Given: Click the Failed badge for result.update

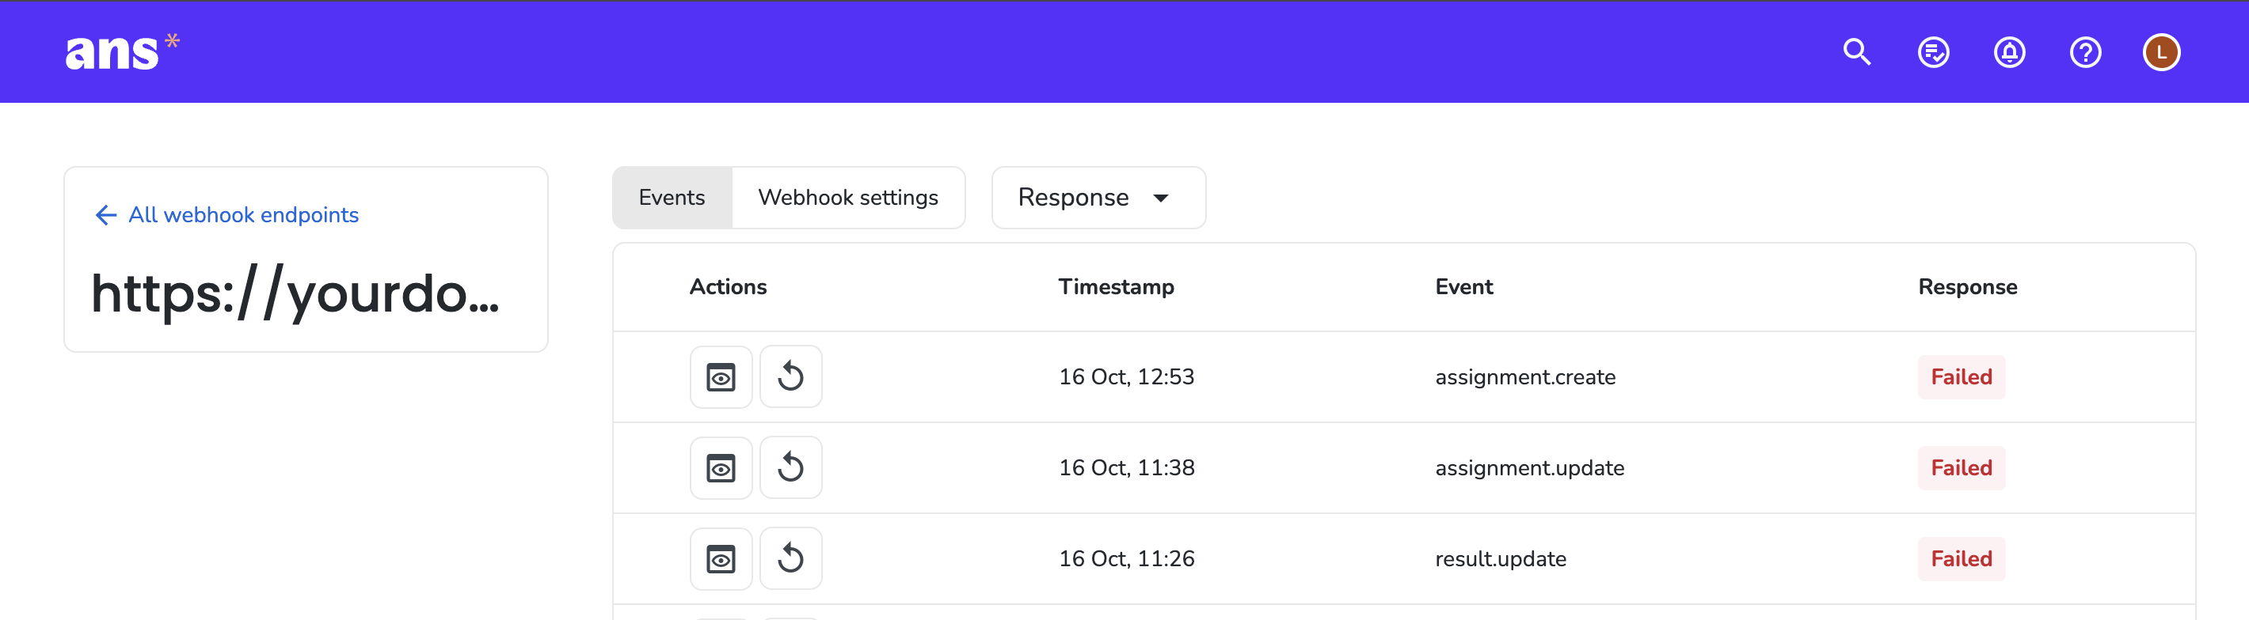Looking at the screenshot, I should coord(1961,558).
